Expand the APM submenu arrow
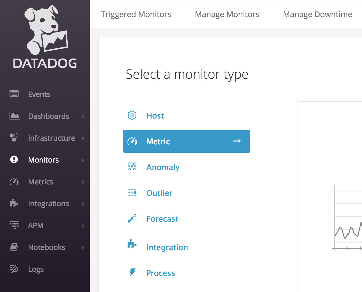Screen dimensions: 362x292 point(83,226)
